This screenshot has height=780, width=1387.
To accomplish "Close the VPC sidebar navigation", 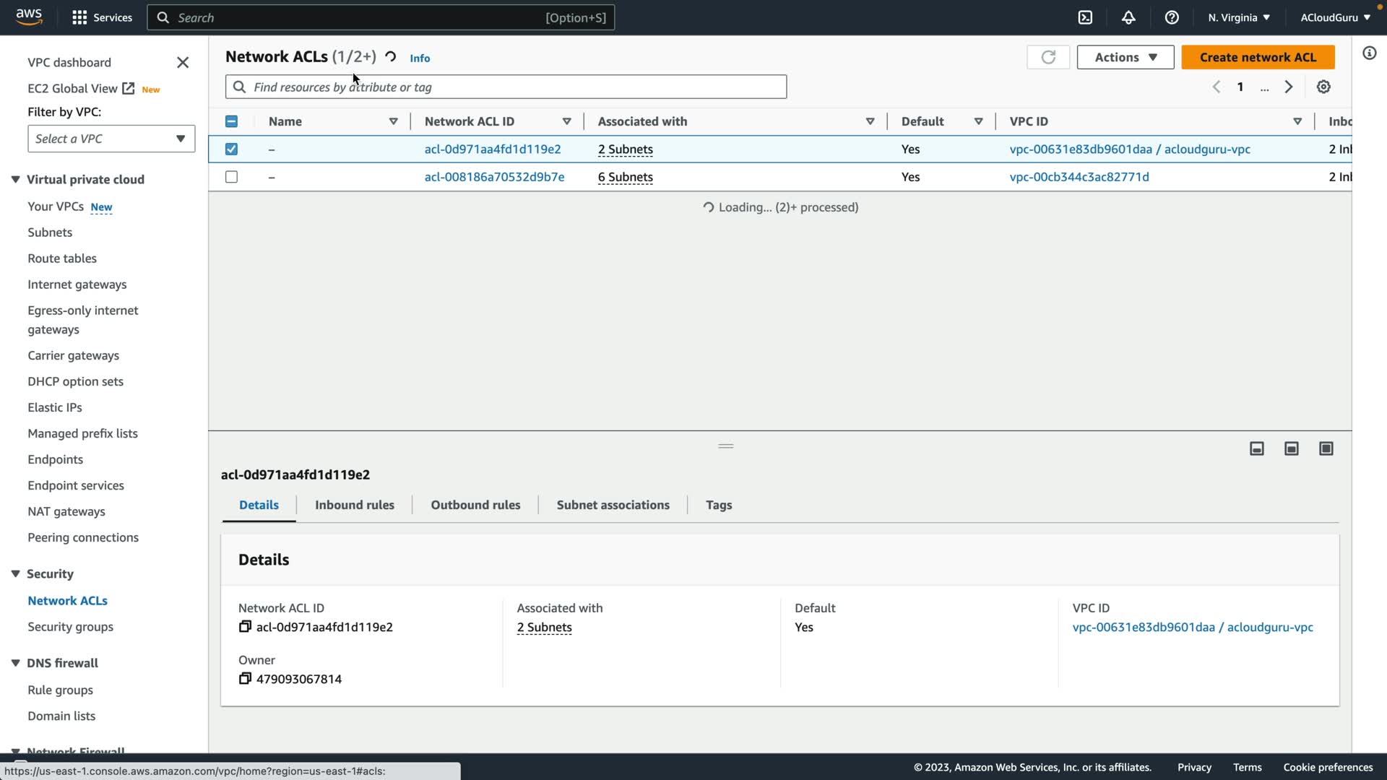I will pos(183,63).
